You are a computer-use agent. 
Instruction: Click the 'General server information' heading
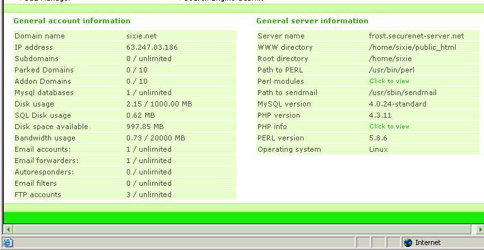(312, 21)
